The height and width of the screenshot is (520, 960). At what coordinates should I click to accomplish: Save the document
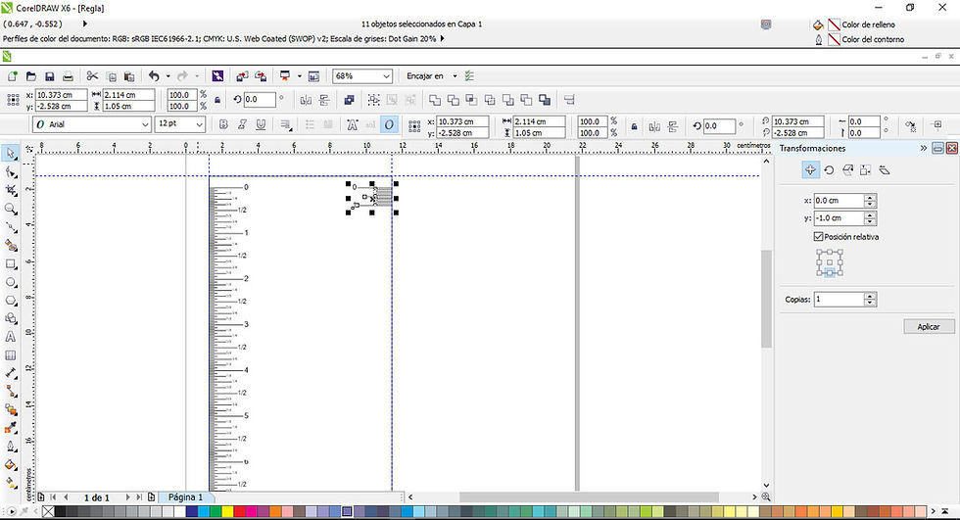coord(50,76)
